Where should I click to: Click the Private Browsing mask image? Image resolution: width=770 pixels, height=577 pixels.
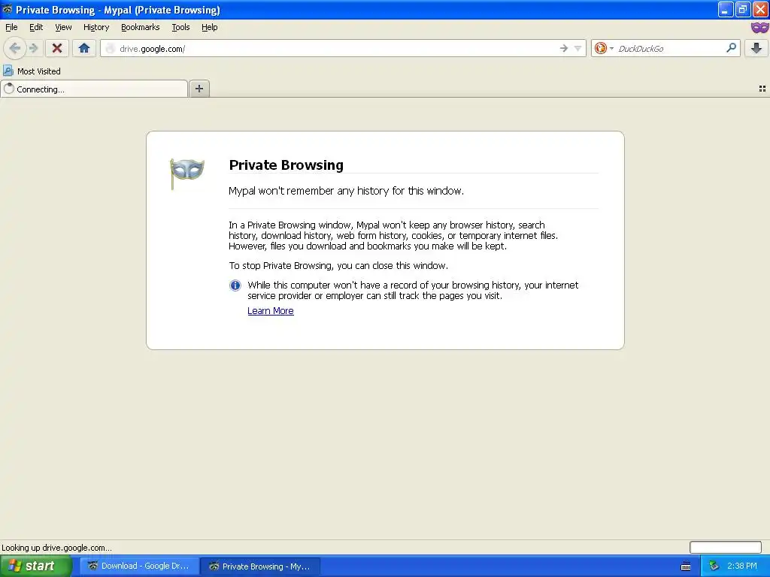click(x=186, y=173)
